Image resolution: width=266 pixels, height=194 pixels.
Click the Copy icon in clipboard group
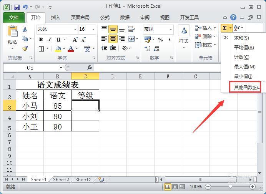25,39
